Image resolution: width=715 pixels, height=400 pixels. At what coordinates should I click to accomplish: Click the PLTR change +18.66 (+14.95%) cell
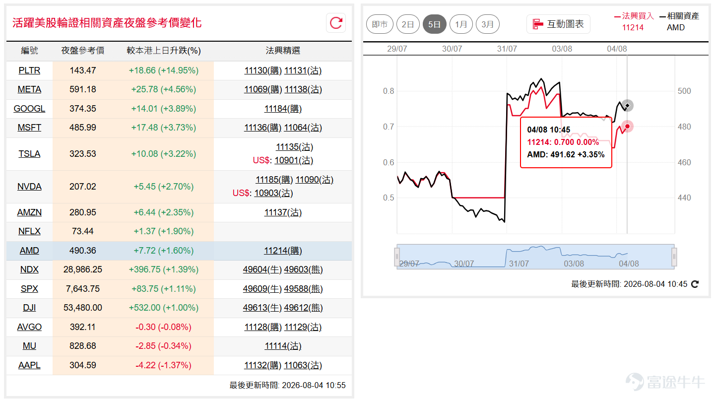[164, 70]
